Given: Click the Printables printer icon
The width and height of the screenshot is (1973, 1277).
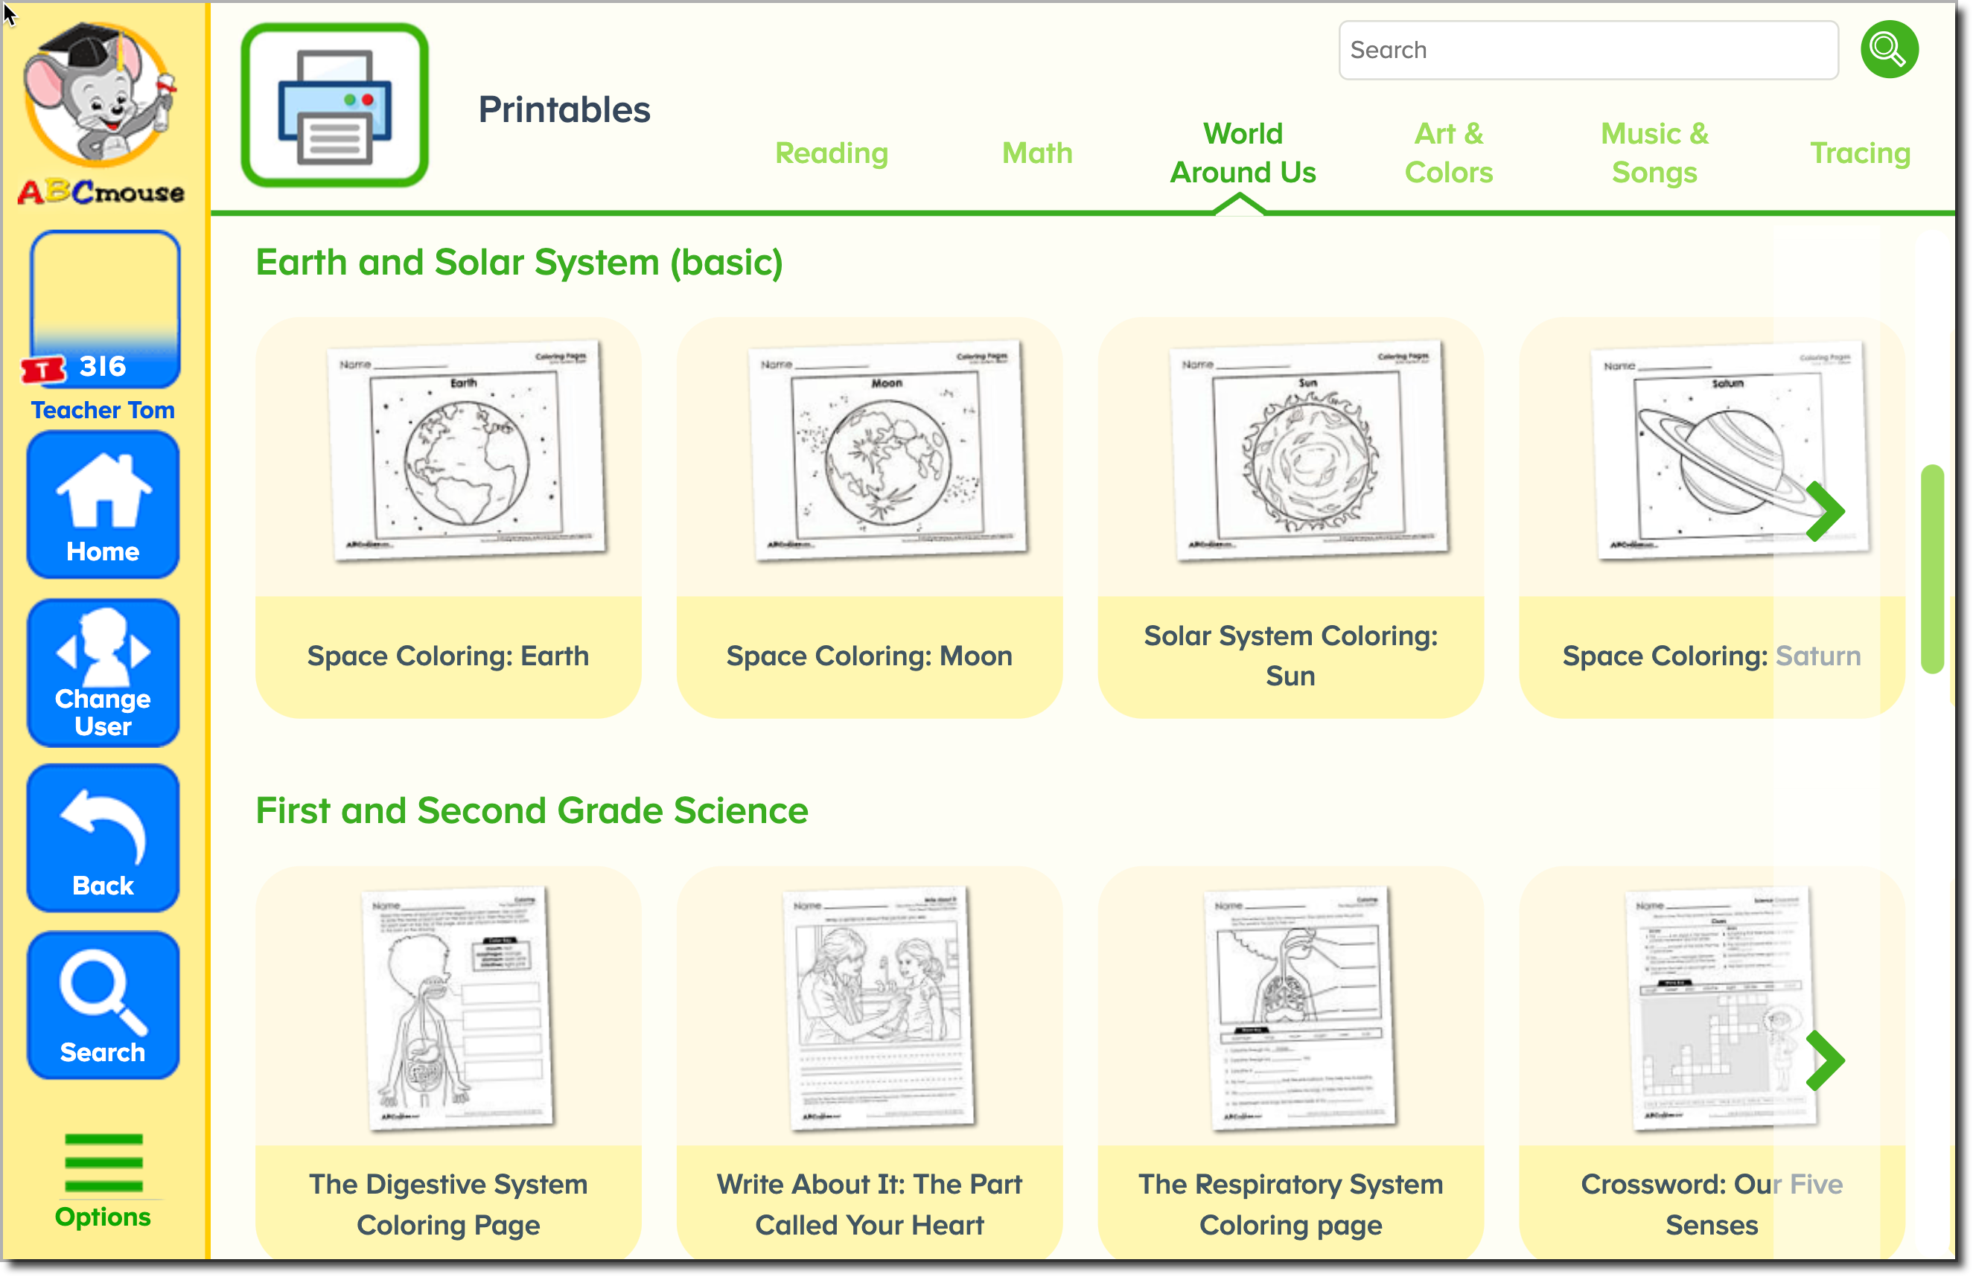Looking at the screenshot, I should tap(335, 105).
